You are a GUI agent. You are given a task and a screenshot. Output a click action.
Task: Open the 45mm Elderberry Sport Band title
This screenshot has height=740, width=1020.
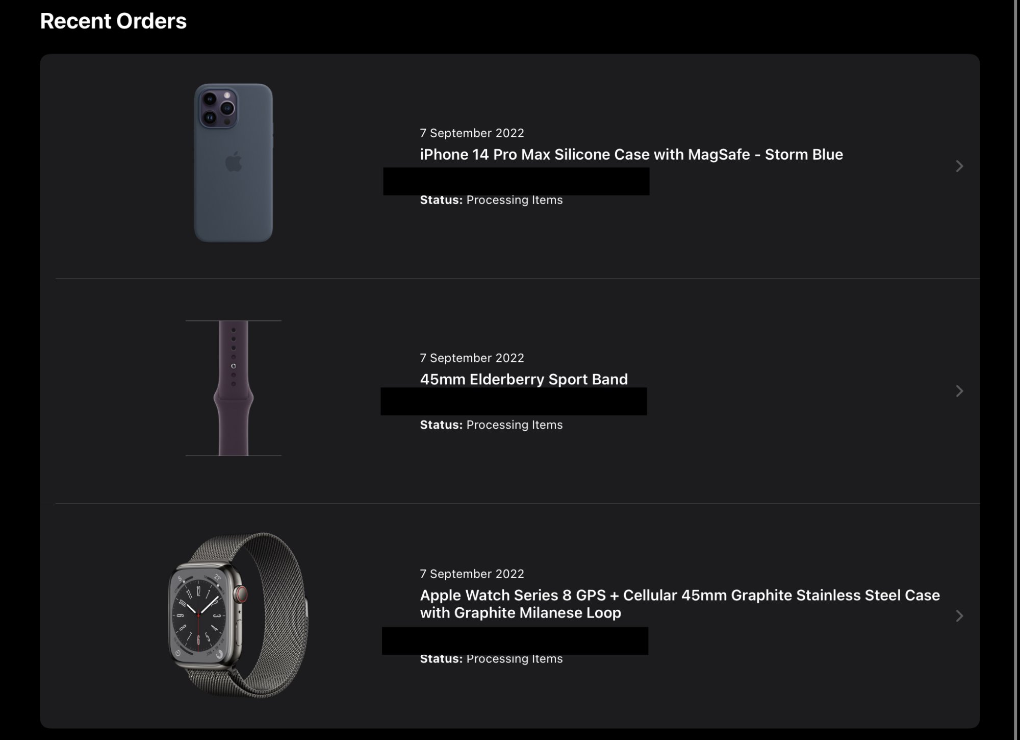(x=523, y=379)
